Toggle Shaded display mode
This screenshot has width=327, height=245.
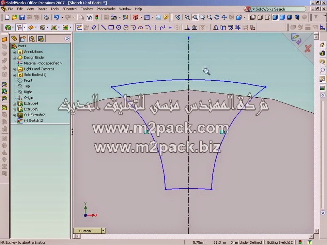pyautogui.click(x=282, y=17)
